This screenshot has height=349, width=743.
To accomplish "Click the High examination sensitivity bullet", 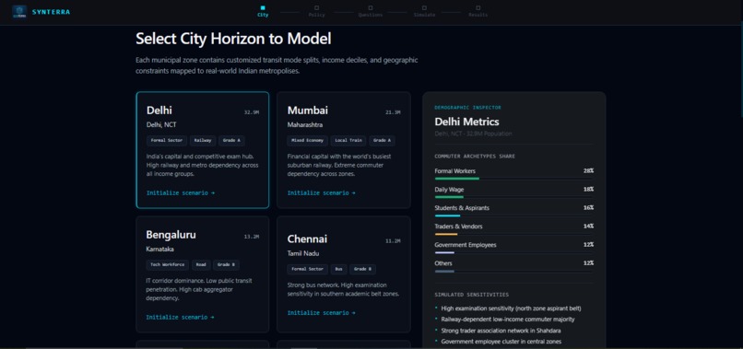I will pos(511,308).
